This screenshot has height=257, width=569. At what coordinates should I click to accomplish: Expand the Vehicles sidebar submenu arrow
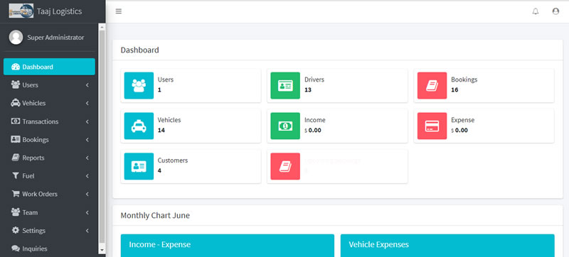[x=87, y=103]
